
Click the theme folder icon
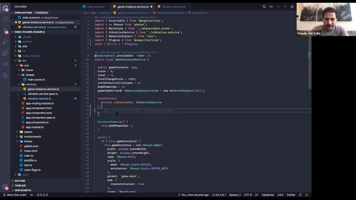tap(21, 142)
